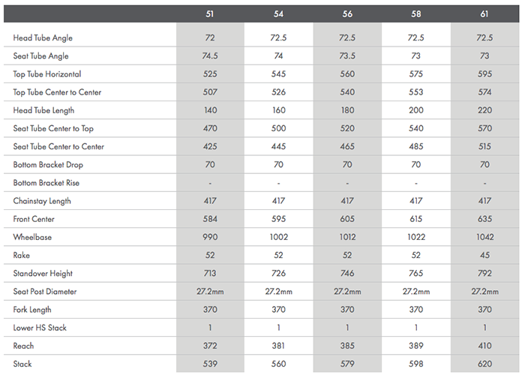Select the size 58 column header
This screenshot has height=378, width=525.
tap(416, 14)
